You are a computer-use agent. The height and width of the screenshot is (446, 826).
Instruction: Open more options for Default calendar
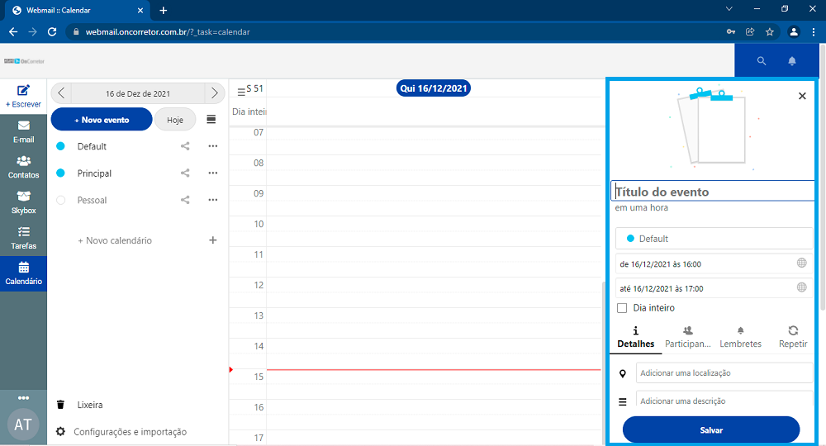pyautogui.click(x=212, y=146)
